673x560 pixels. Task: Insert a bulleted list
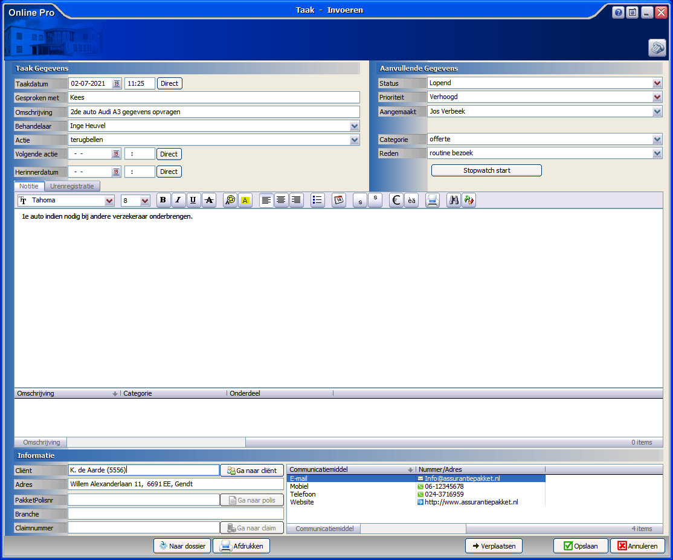pyautogui.click(x=318, y=201)
